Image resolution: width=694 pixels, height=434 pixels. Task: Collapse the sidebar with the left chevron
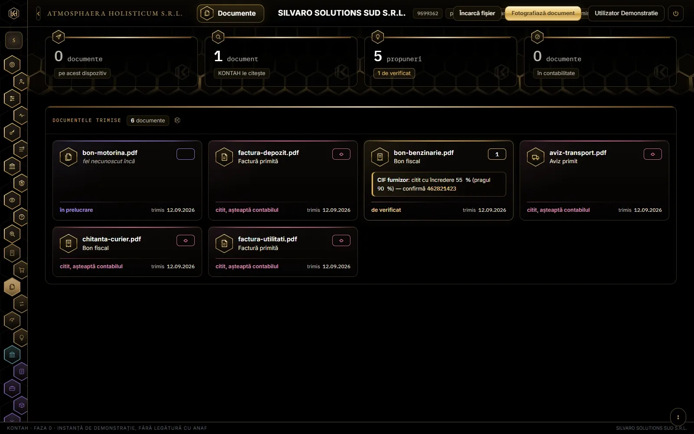pyautogui.click(x=38, y=13)
